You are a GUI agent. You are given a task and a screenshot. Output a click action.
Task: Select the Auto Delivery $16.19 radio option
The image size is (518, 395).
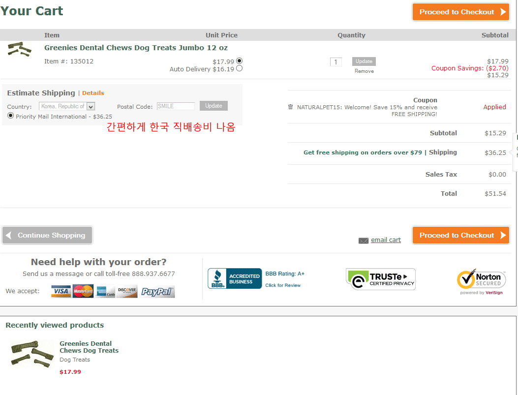[240, 69]
